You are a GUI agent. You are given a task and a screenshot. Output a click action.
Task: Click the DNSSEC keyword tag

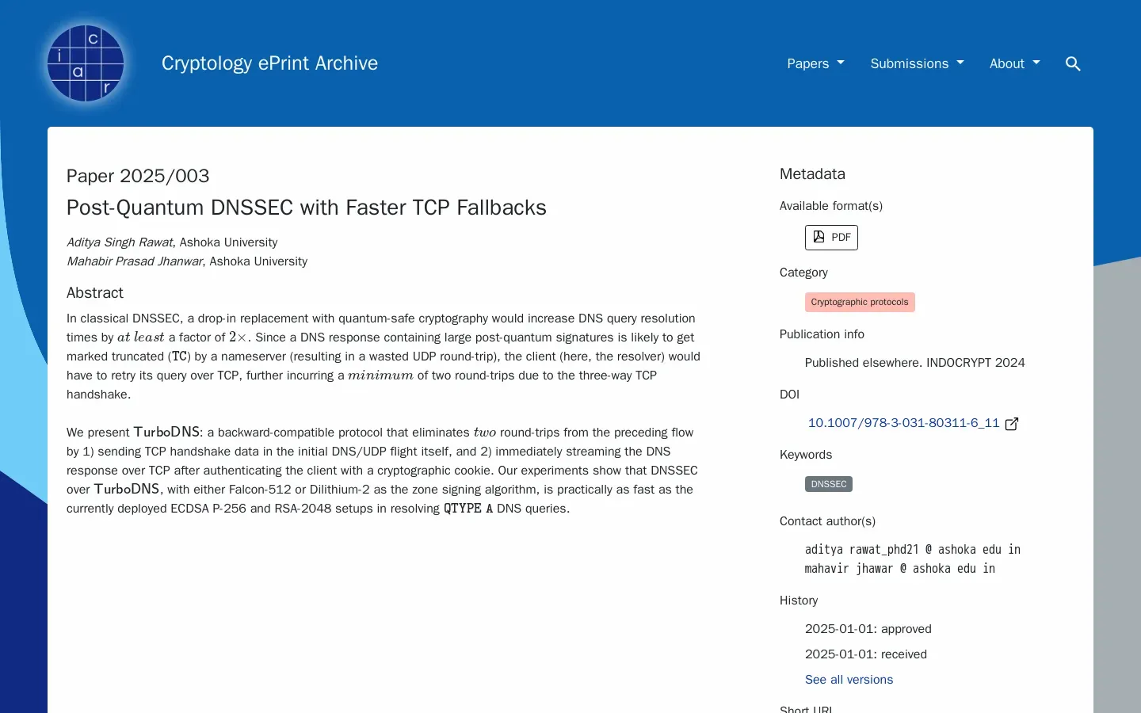point(829,484)
